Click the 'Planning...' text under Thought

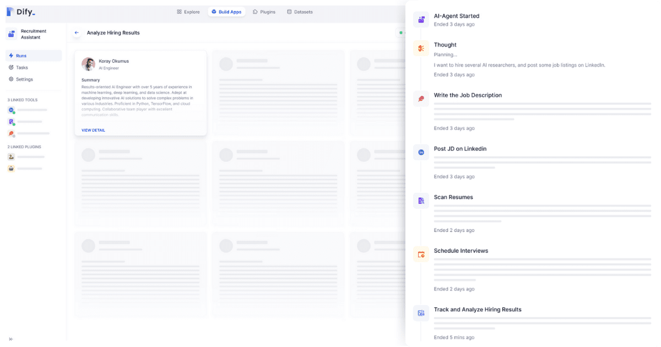446,55
